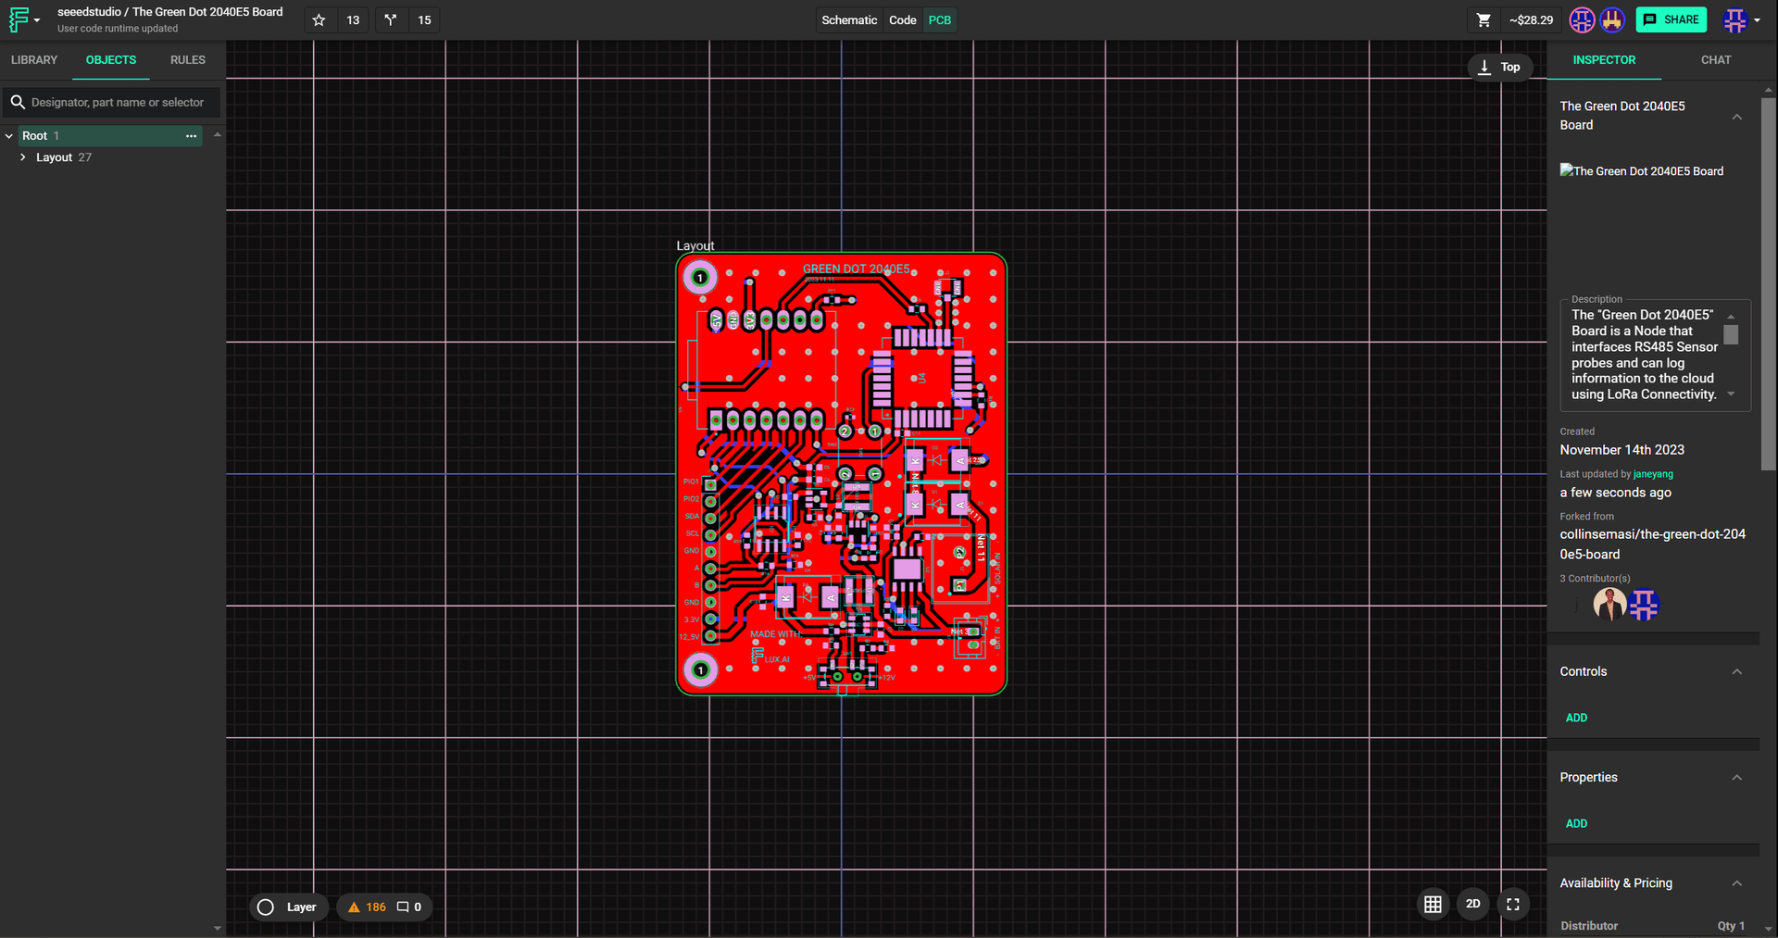The height and width of the screenshot is (938, 1778).
Task: Switch to the Schematic tab
Action: pos(847,19)
